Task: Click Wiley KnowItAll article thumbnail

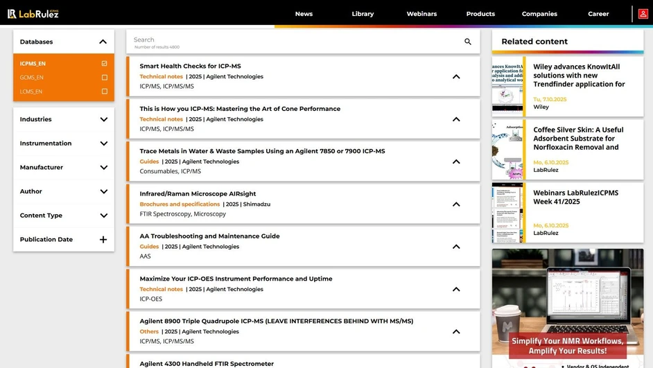Action: pos(507,87)
